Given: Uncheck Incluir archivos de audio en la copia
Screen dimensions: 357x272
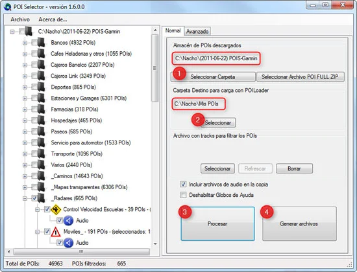Looking at the screenshot, I should (x=183, y=185).
